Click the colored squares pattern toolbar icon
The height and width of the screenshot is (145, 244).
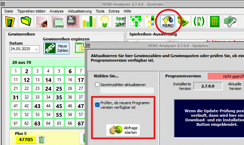click(x=151, y=21)
